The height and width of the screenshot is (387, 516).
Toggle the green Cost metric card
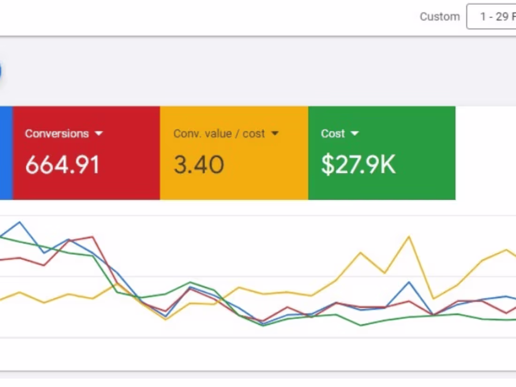382,152
